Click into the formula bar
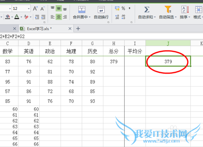This screenshot has width=203, height=147. coord(101,36)
